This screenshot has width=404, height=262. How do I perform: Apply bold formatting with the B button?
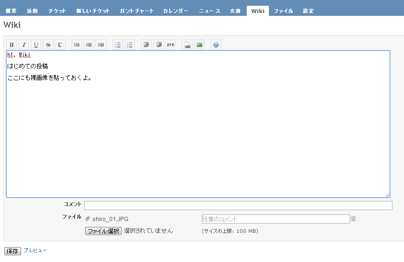coord(12,45)
